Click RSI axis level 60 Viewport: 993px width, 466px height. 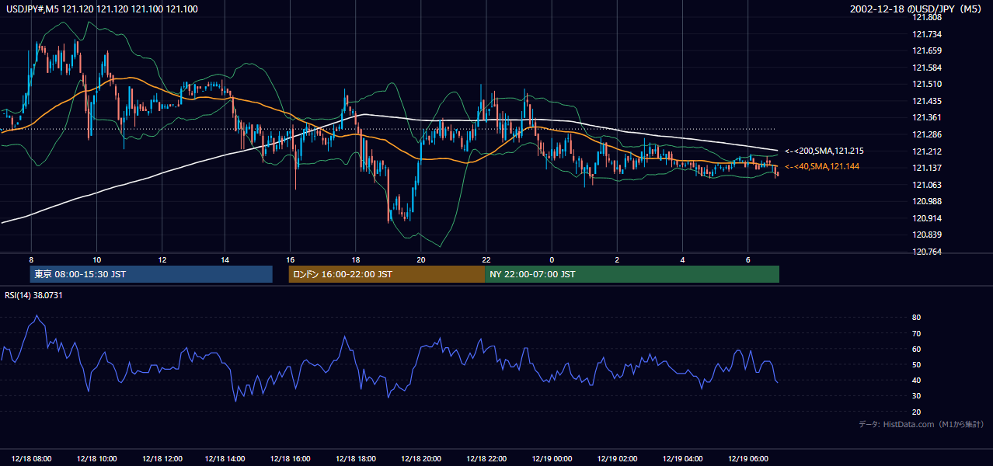(x=917, y=349)
